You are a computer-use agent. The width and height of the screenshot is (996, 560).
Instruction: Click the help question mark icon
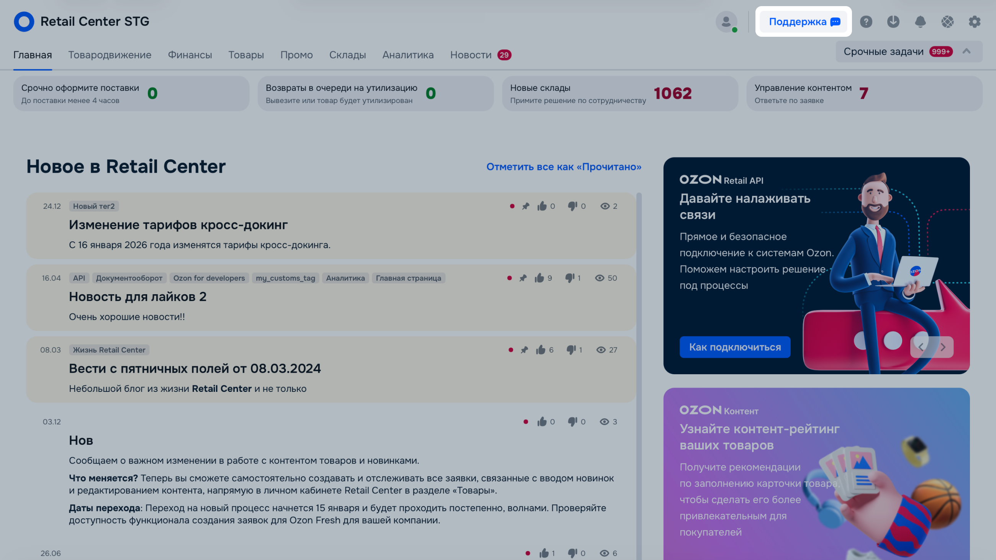point(866,22)
